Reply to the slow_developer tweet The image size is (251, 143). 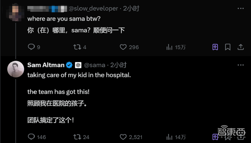[x=31, y=47]
